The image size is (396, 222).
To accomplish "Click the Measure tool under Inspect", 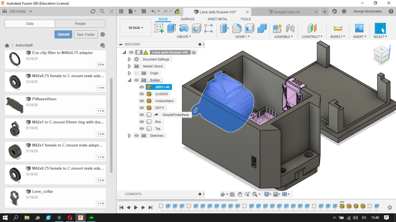I will (x=338, y=28).
